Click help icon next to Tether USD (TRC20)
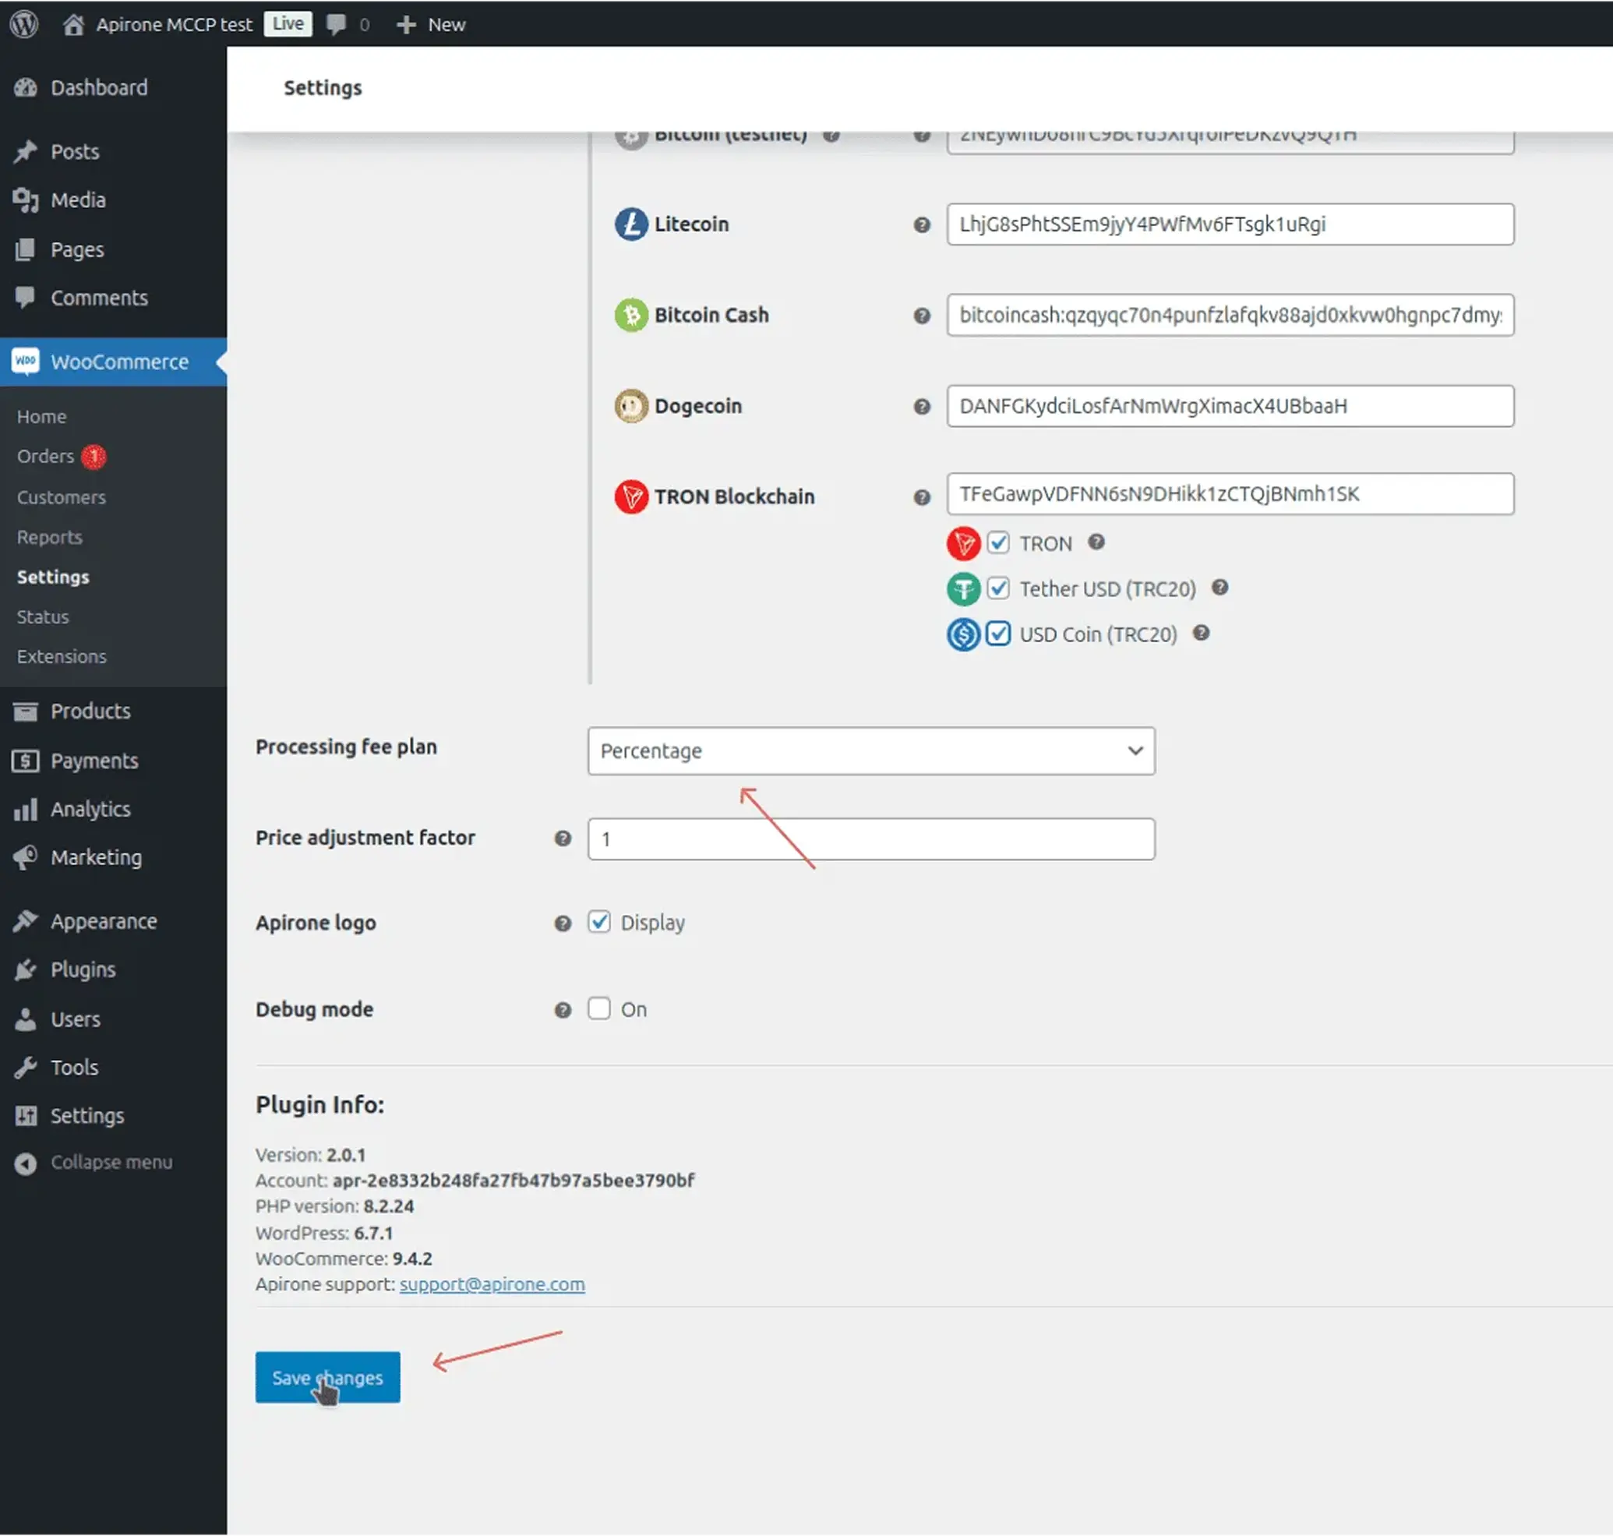 click(1220, 587)
